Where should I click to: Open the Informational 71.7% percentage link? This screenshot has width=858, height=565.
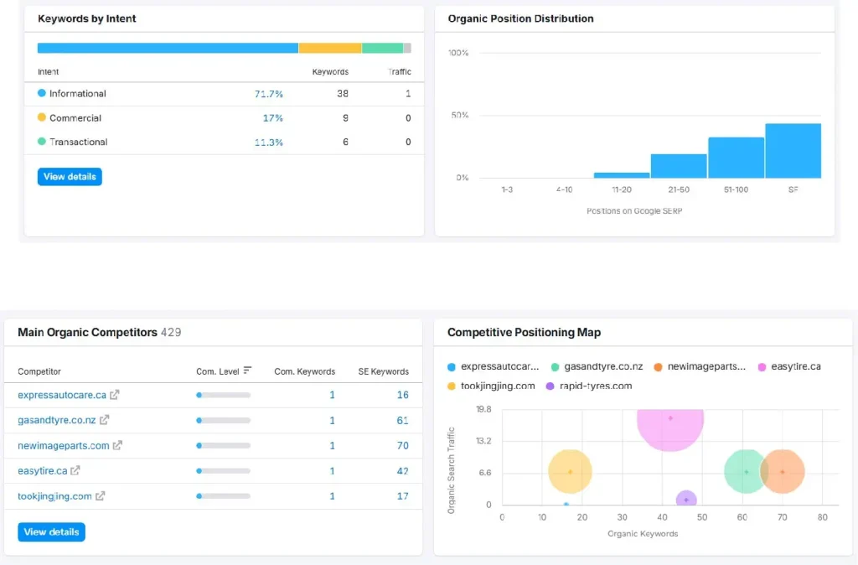268,94
